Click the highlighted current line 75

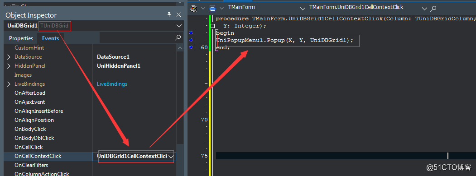pos(346,156)
